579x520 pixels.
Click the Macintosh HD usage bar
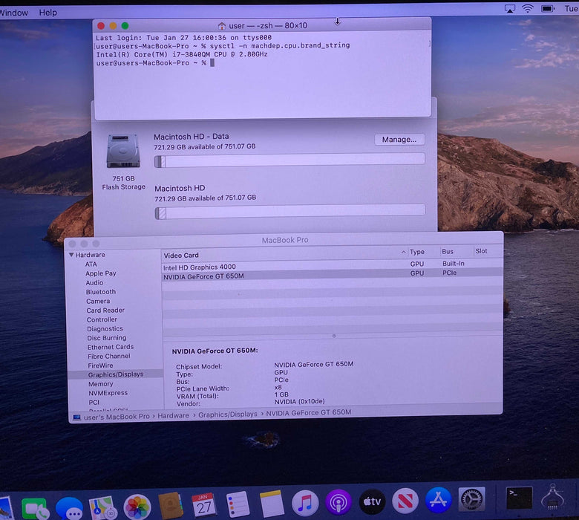coord(290,212)
